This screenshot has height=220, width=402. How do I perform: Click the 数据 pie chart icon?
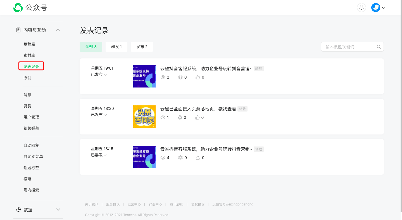[18, 210]
